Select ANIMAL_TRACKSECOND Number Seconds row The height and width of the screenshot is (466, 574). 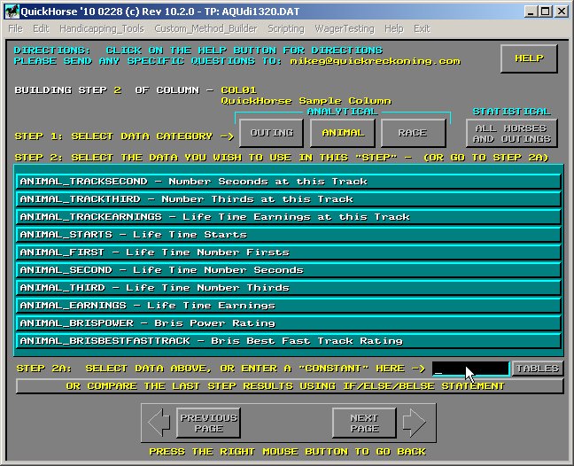[289, 182]
